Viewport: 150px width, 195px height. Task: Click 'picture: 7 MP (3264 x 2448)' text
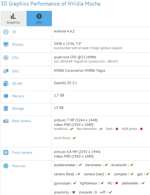point(76,120)
